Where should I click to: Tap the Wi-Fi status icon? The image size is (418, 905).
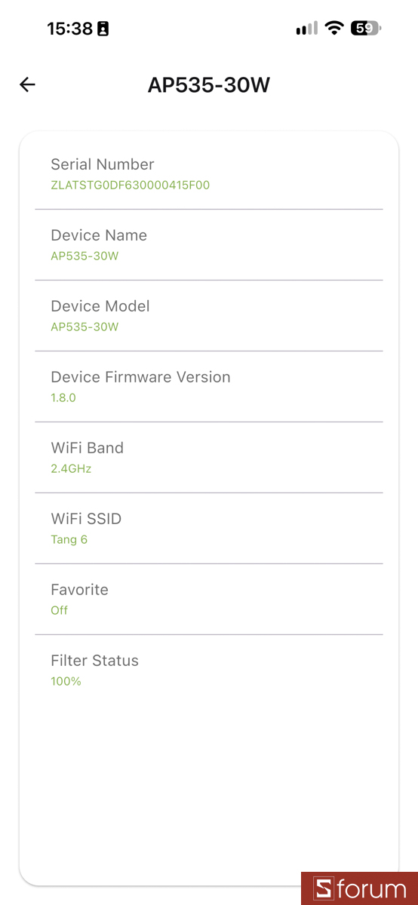pos(333,29)
